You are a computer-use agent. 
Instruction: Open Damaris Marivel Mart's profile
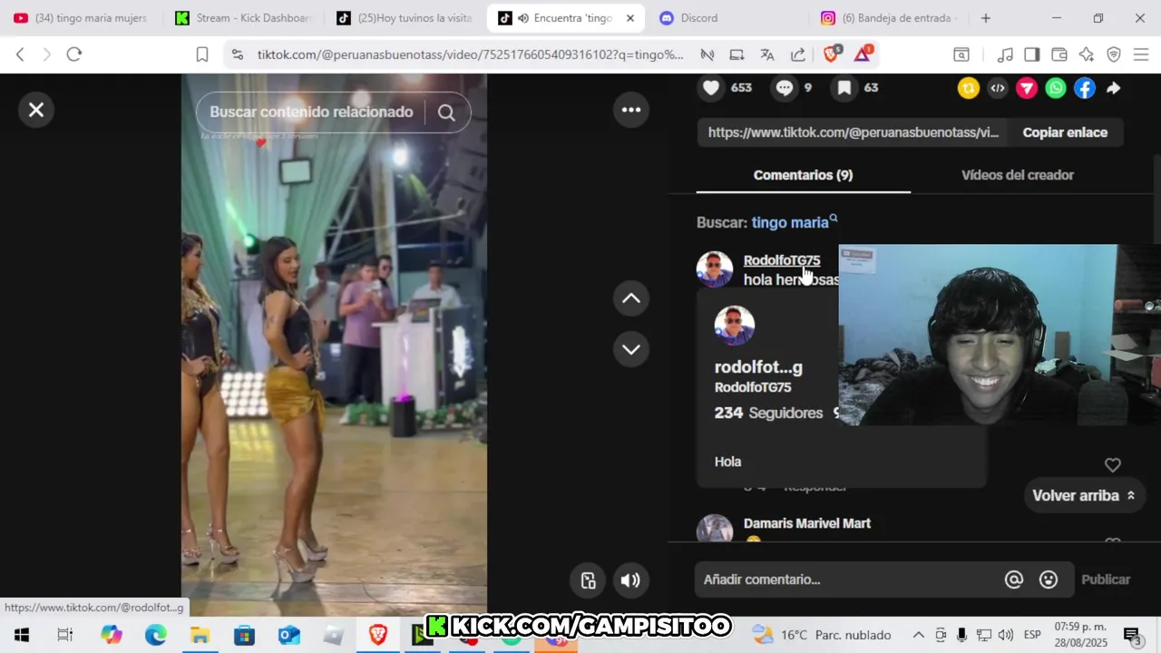click(807, 523)
